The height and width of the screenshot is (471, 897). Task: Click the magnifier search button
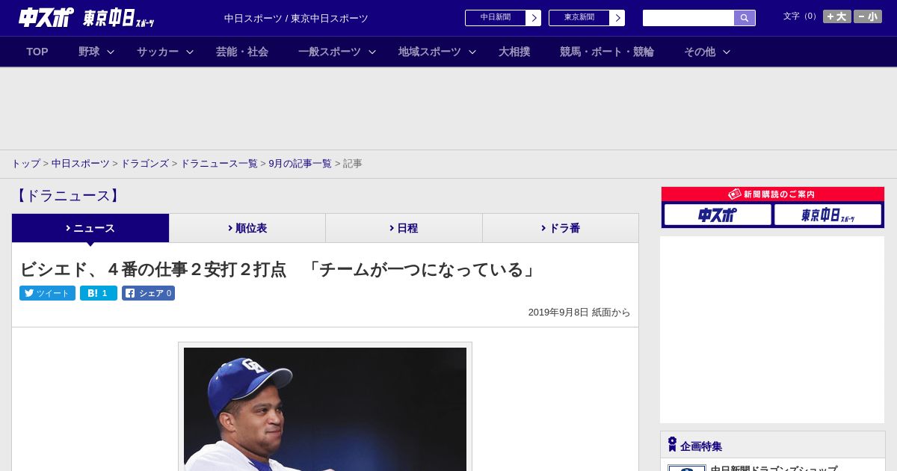click(x=745, y=18)
